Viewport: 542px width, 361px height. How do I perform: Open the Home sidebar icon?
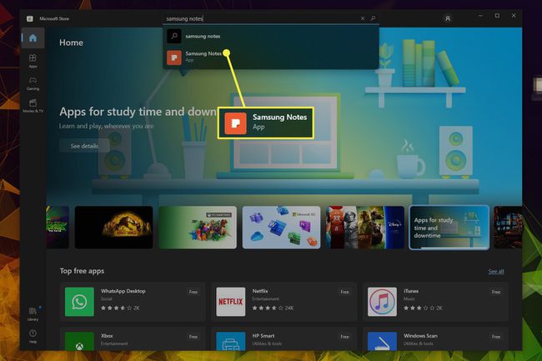[x=33, y=38]
